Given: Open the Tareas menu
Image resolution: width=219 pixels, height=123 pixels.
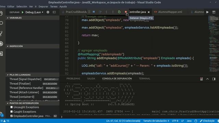Looking at the screenshot, I should tap(54, 6).
